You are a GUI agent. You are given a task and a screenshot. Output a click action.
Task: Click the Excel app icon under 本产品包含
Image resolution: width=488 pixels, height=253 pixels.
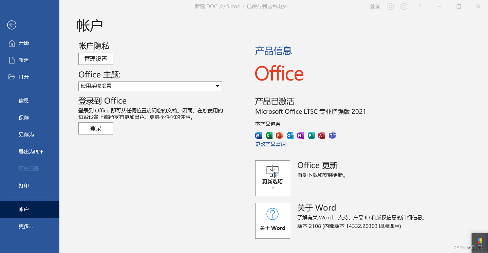269,135
